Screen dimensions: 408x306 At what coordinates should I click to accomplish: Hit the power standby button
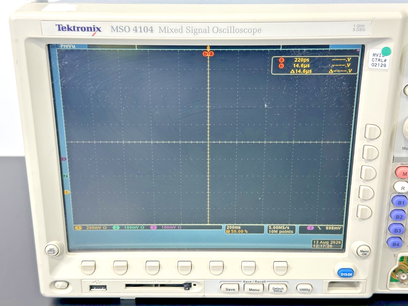(61, 285)
